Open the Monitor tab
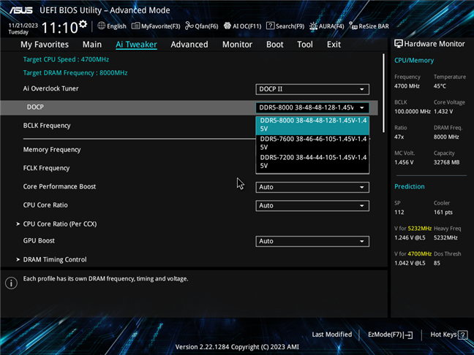Screen dimensions: 474x355 coord(237,45)
